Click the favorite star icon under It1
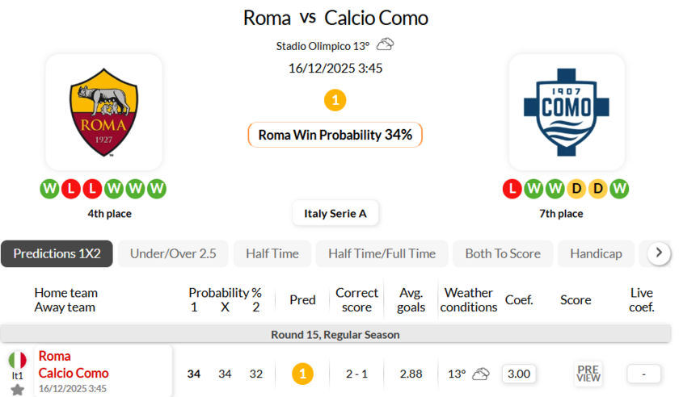The width and height of the screenshot is (679, 397). (x=17, y=390)
